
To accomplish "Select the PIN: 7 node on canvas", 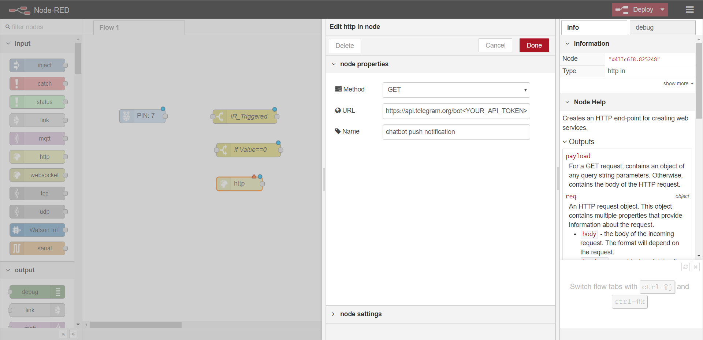I will point(142,116).
